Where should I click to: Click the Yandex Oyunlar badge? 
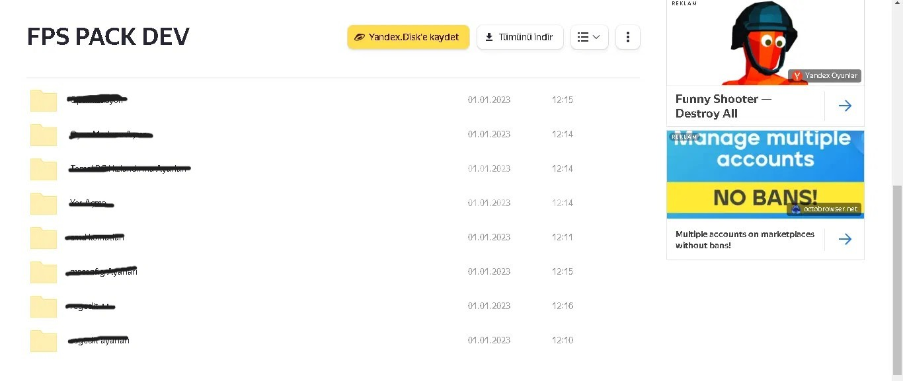point(824,76)
